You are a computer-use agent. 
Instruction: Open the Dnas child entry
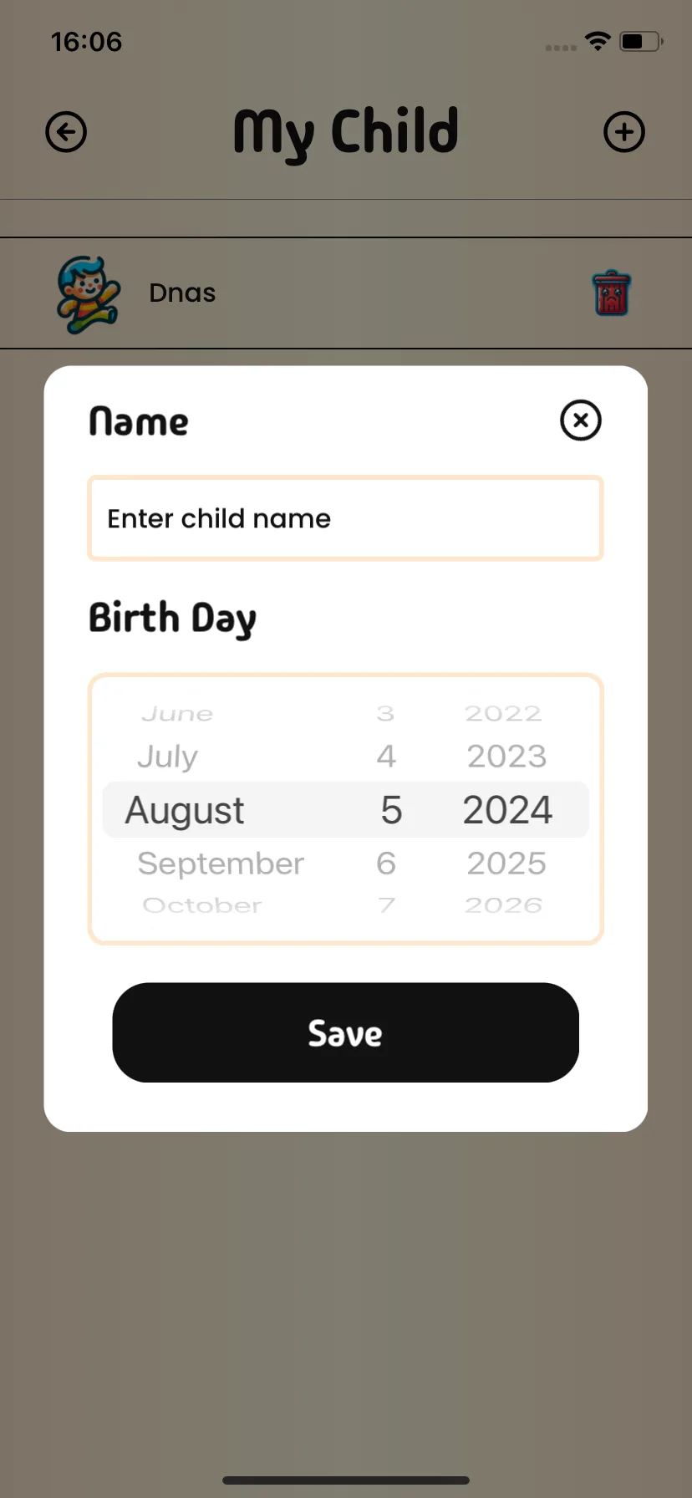coord(346,293)
